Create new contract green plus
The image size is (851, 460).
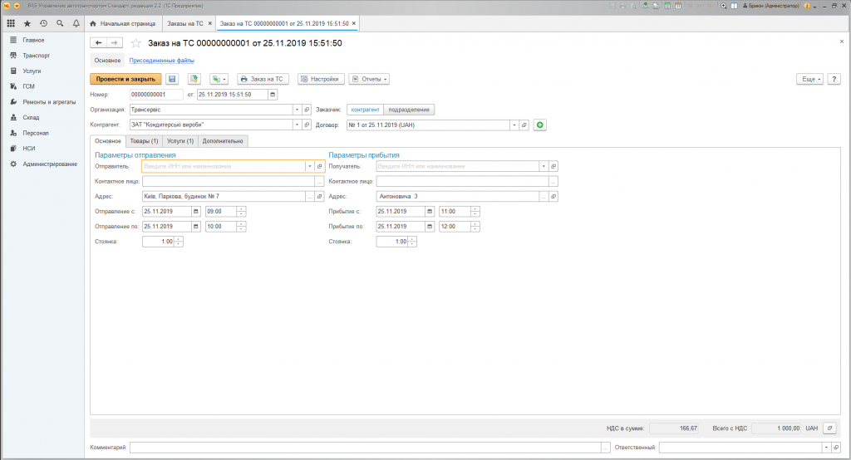(x=539, y=125)
